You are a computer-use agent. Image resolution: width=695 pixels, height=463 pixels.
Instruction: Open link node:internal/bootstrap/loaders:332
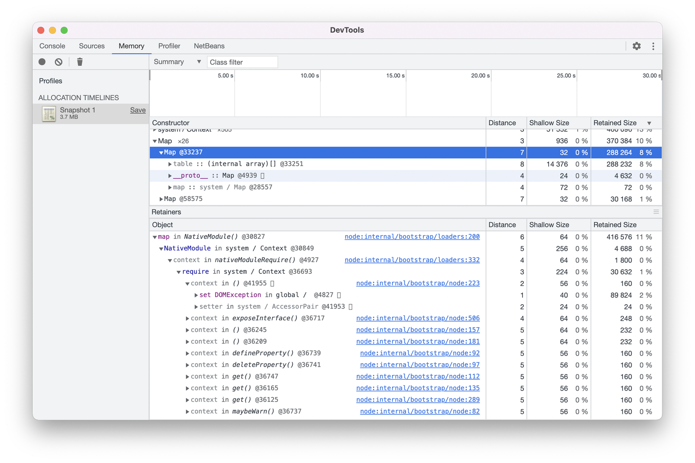coord(412,260)
